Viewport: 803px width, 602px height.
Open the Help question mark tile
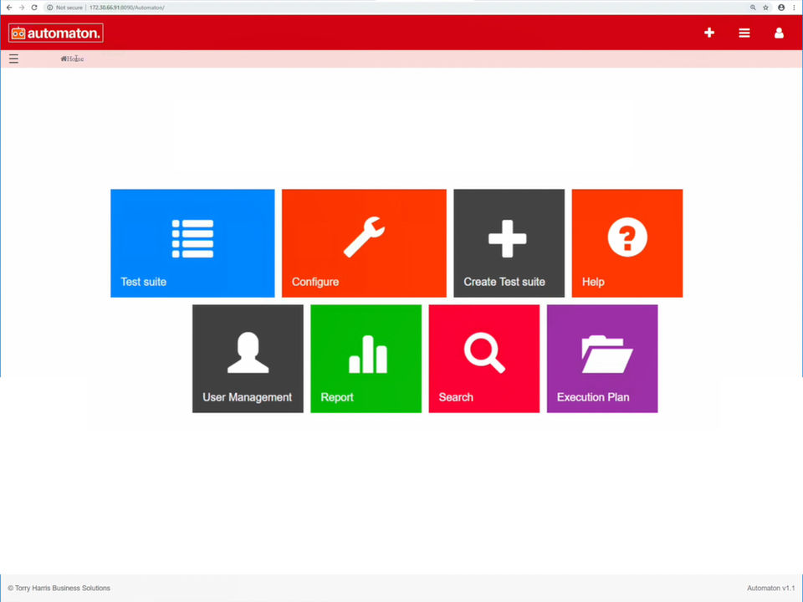627,243
